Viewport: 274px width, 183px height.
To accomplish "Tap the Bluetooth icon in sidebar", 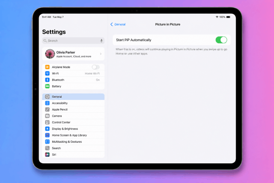I will (x=48, y=80).
